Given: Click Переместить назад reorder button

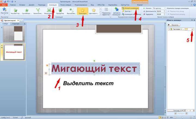Looking at the screenshot, I should 176,11.
